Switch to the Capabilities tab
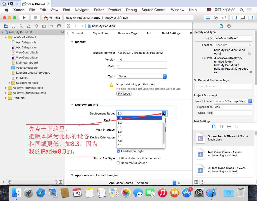The width and height of the screenshot is (257, 201). pos(101,33)
